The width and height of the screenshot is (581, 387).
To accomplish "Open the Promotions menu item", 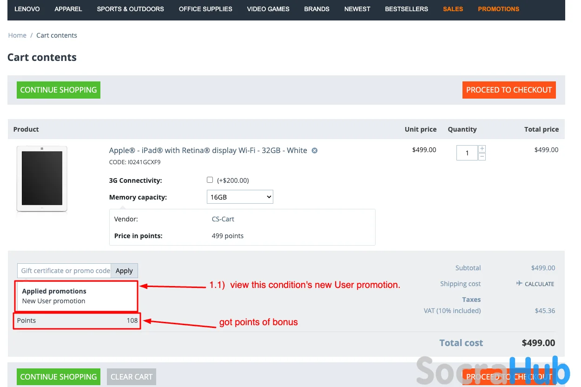I will click(x=498, y=9).
